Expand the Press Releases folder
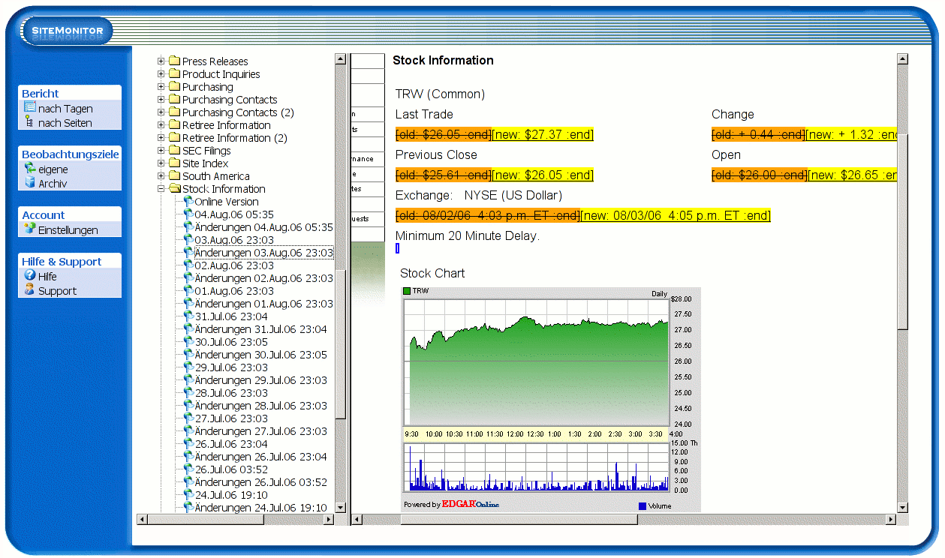This screenshot has width=945, height=558. 161,61
